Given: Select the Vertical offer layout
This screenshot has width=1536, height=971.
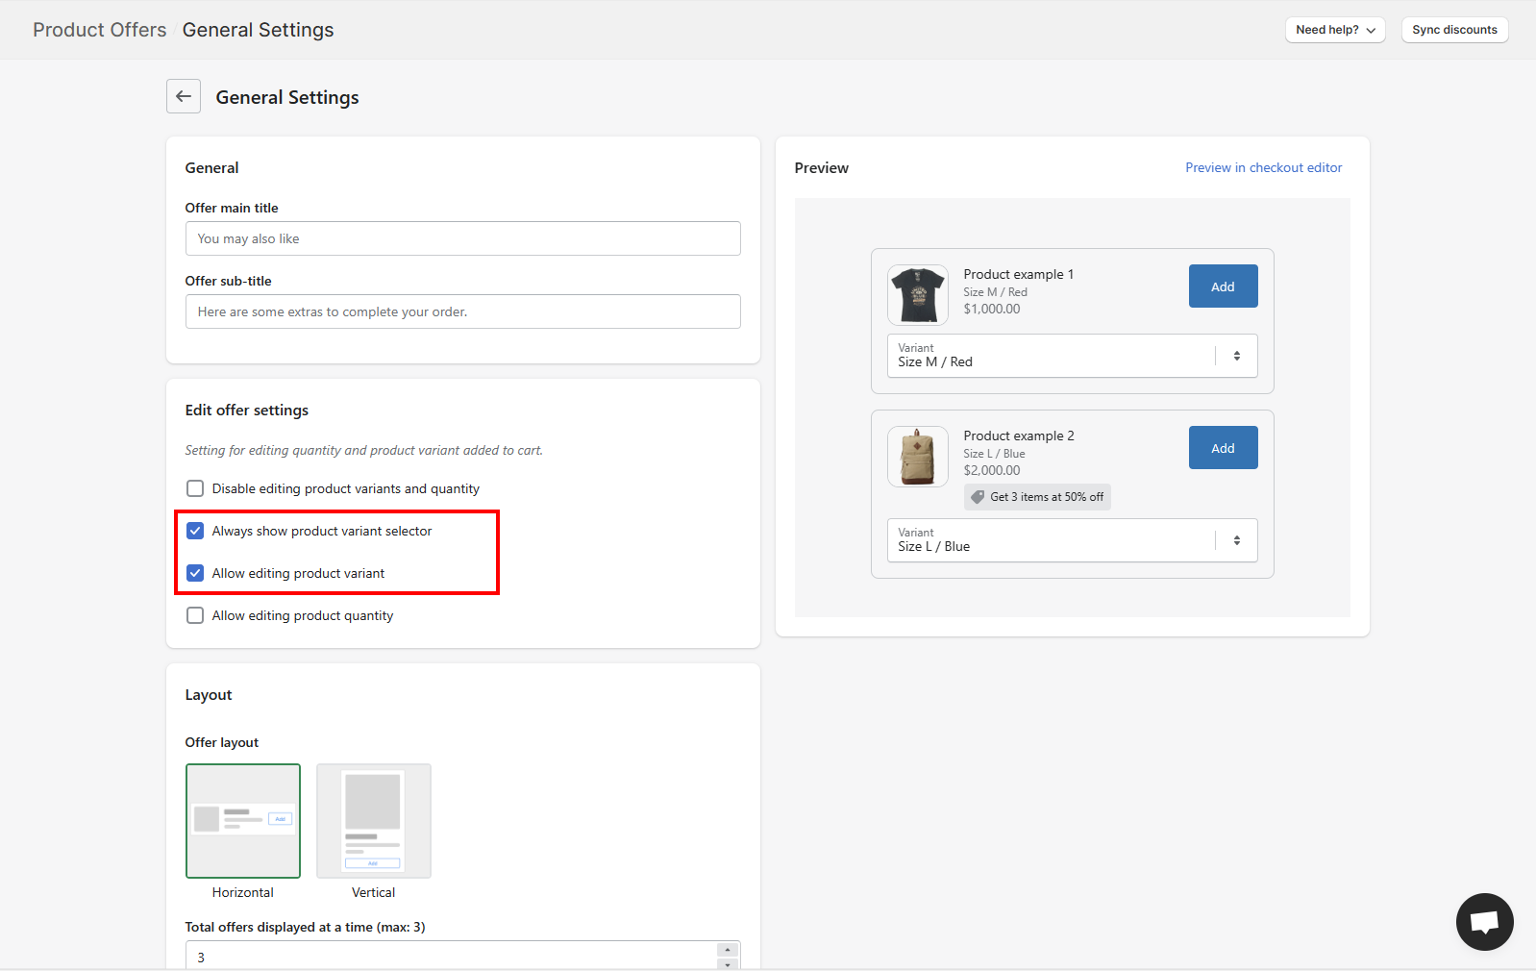Looking at the screenshot, I should point(374,821).
